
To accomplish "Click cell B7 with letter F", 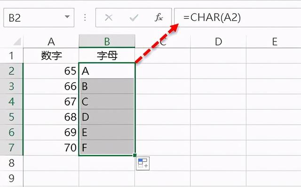I will pyautogui.click(x=107, y=147).
